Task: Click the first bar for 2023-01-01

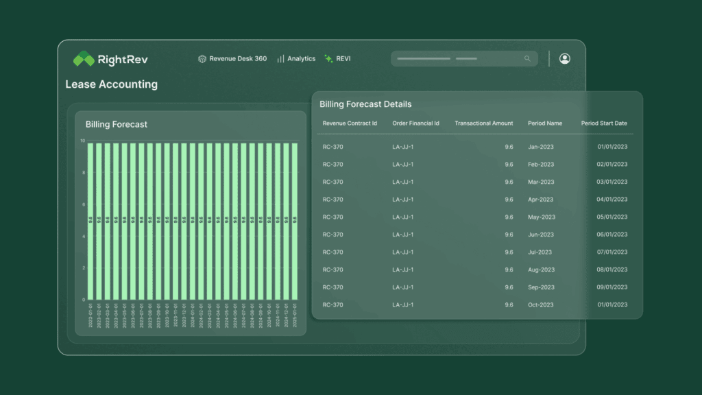Action: click(x=90, y=221)
